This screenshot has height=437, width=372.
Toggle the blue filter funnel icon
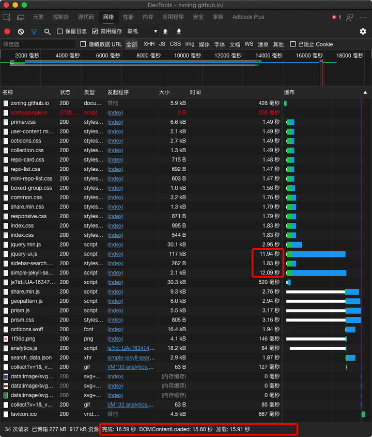point(34,32)
